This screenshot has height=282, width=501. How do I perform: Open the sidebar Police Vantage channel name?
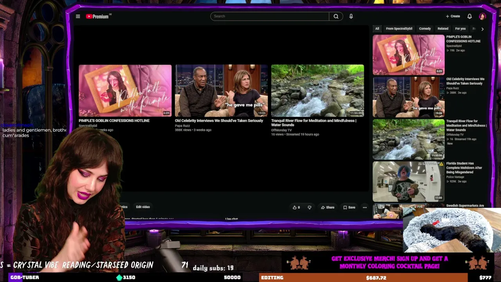tap(455, 177)
